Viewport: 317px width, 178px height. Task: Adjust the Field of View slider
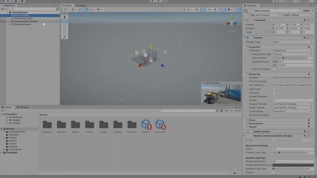pyautogui.click(x=288, y=58)
